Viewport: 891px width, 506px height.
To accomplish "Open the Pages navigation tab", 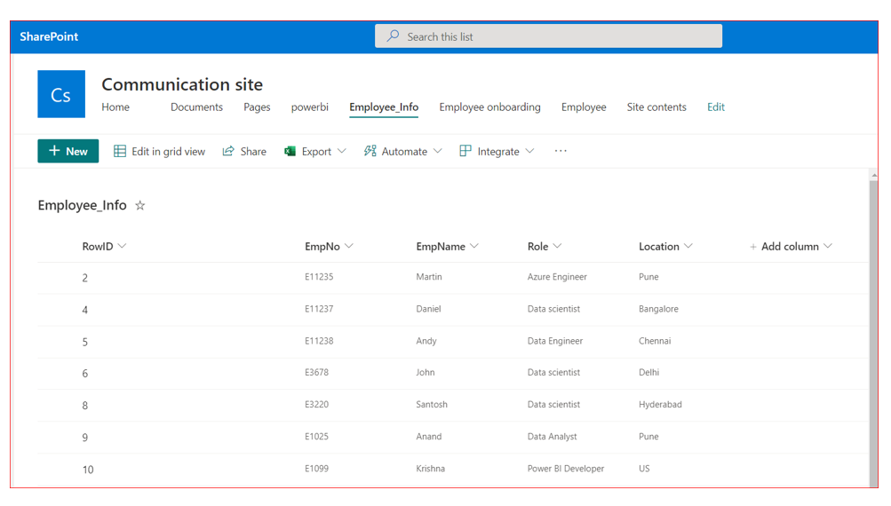I will 257,107.
